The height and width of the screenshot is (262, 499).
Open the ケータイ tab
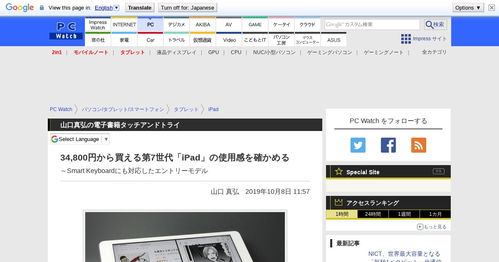point(282,24)
